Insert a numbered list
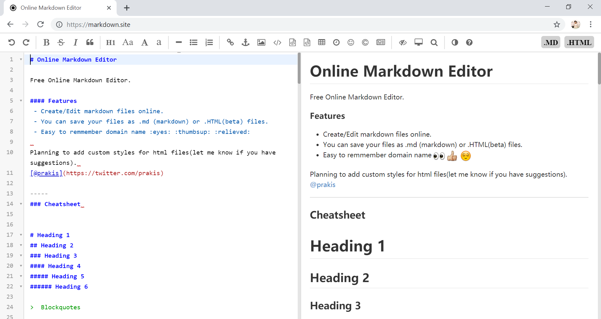The width and height of the screenshot is (601, 319). tap(209, 42)
